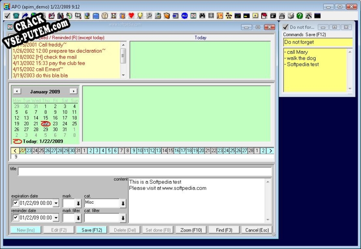Open the cat. dropdown showing Misc
The height and width of the screenshot is (249, 361).
[x=123, y=204]
